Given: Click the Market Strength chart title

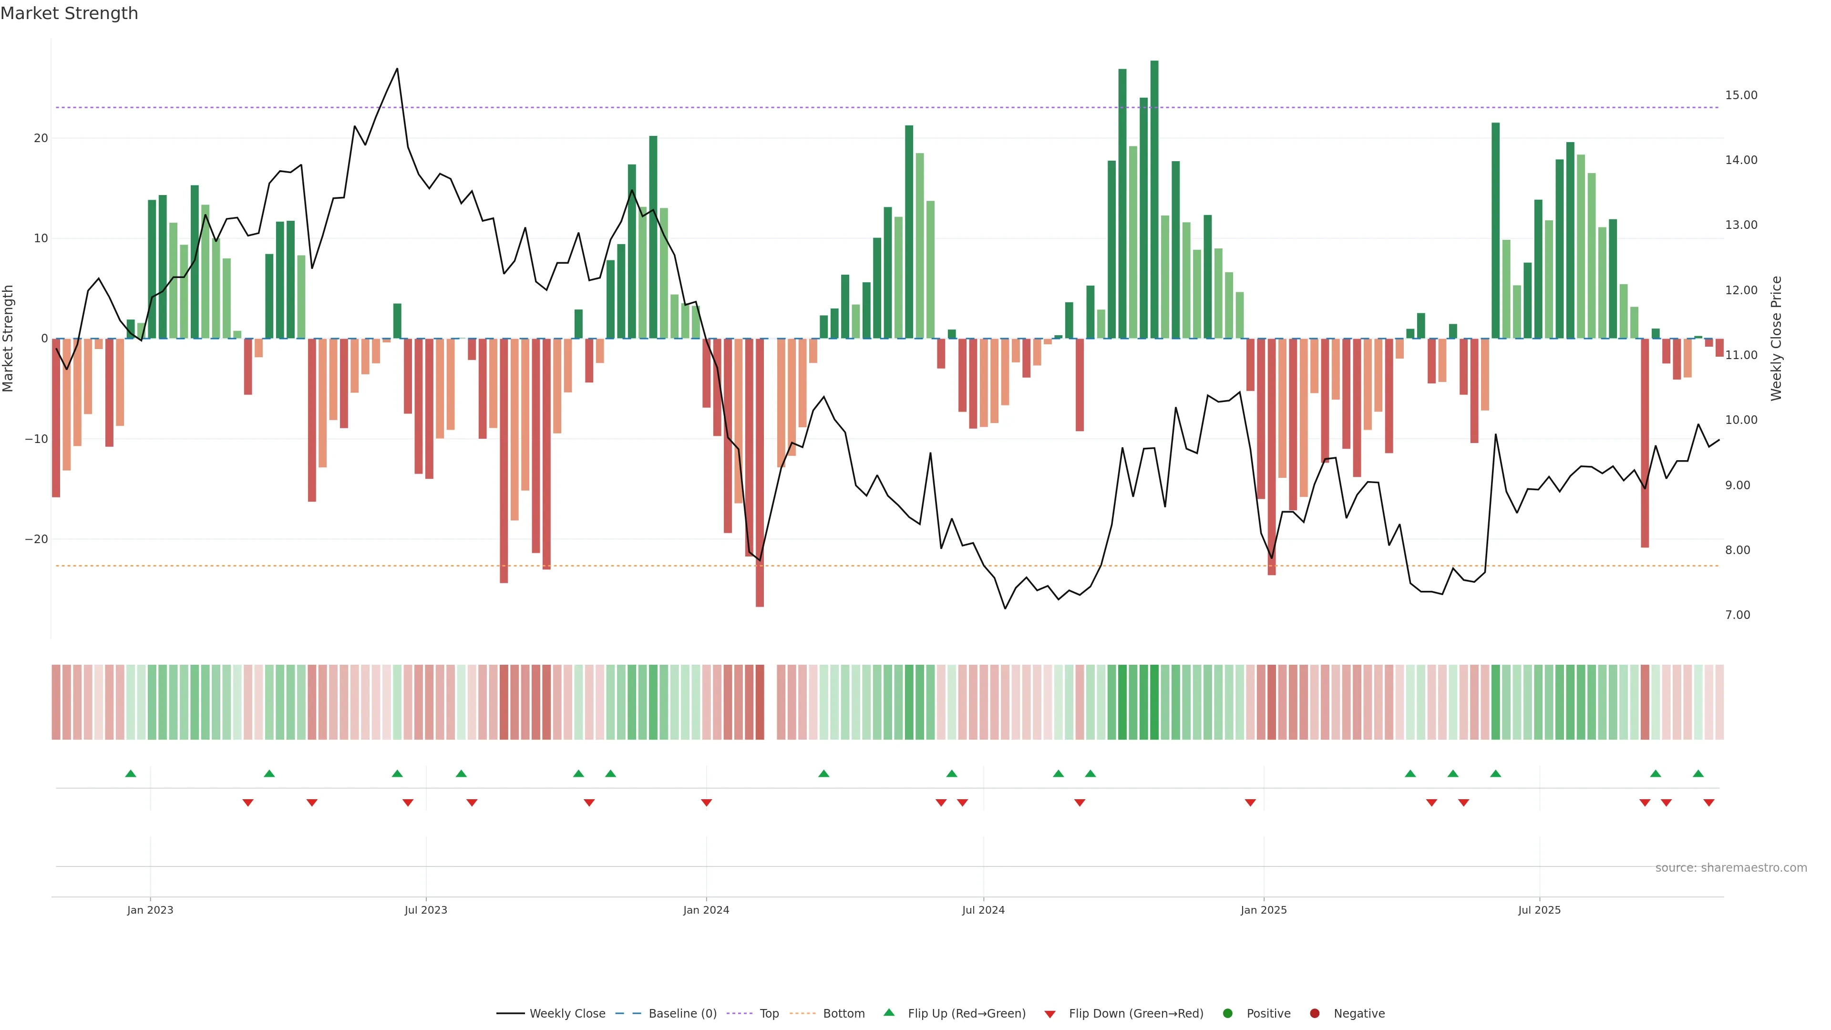Looking at the screenshot, I should coord(70,13).
